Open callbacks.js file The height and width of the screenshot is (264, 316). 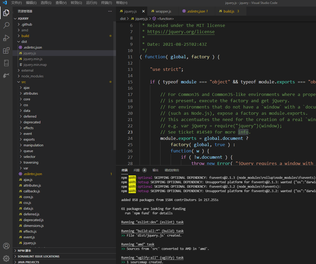click(x=64, y=191)
